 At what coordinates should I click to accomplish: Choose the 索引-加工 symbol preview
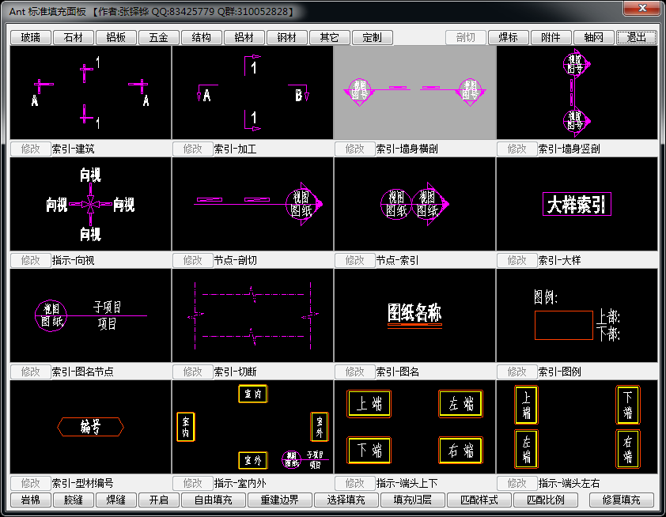[252, 92]
